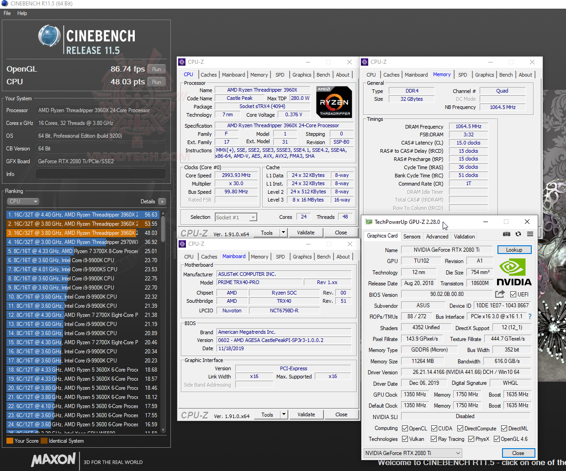This screenshot has width=566, height=471.
Task: Run the CPU benchmark
Action: coord(157,82)
